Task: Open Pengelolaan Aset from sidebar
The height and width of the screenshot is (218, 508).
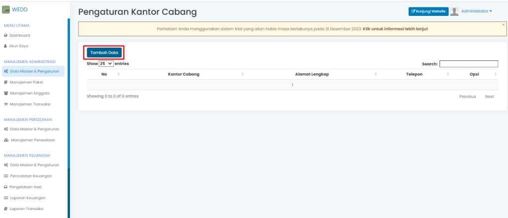Action: click(x=30, y=187)
